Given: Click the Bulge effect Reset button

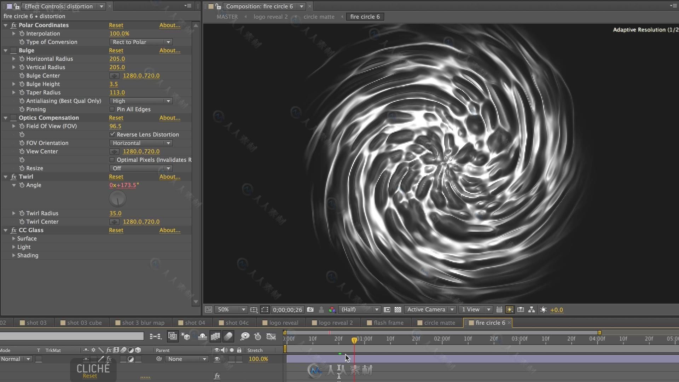Looking at the screenshot, I should pyautogui.click(x=116, y=50).
